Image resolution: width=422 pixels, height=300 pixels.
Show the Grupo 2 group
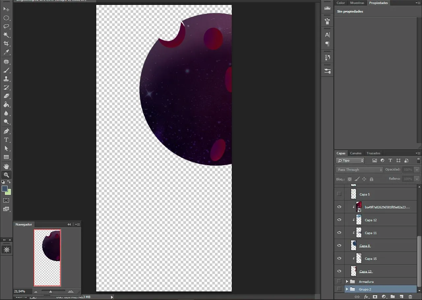339,289
